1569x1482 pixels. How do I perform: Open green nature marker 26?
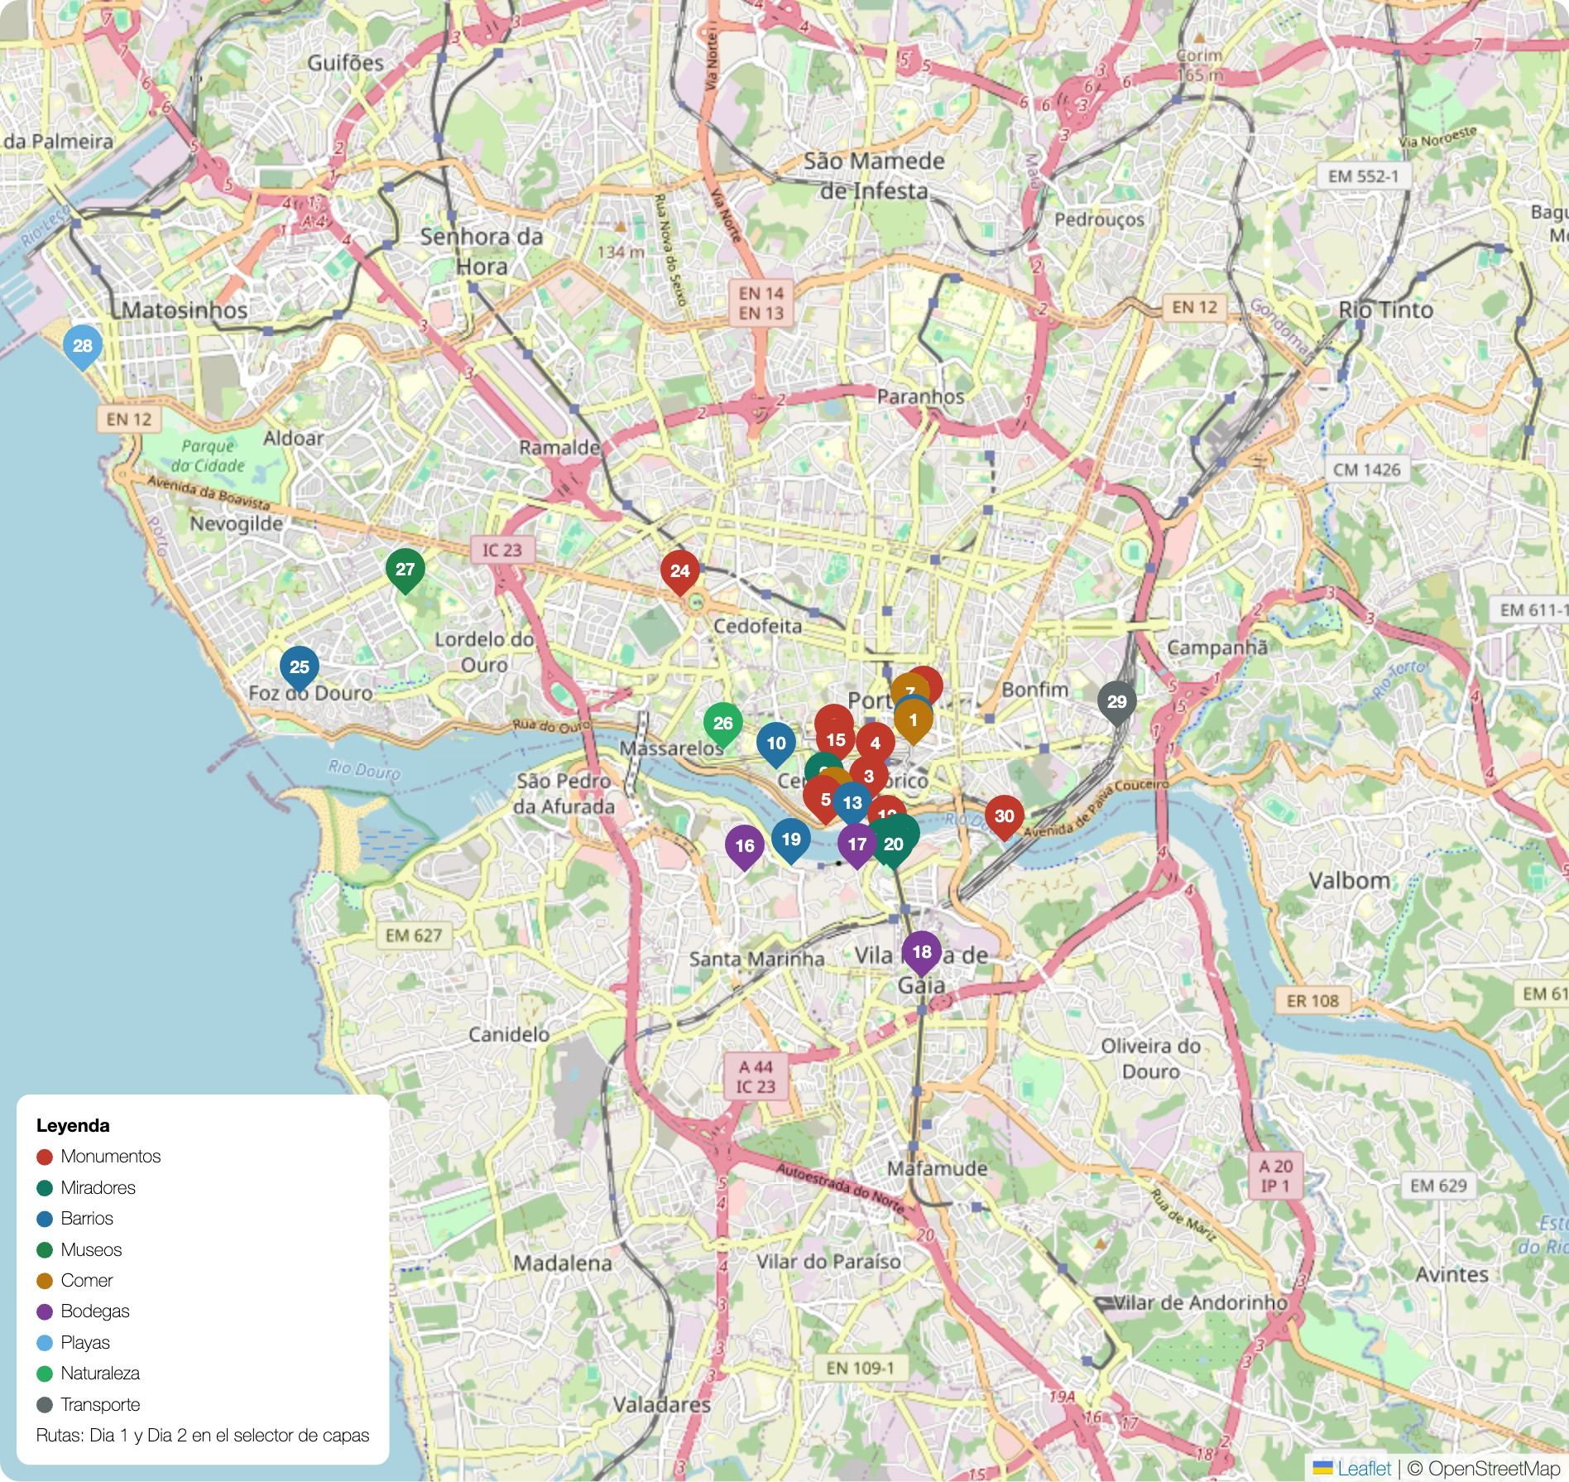(723, 724)
